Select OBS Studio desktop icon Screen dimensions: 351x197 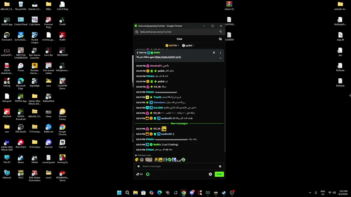[21, 128]
